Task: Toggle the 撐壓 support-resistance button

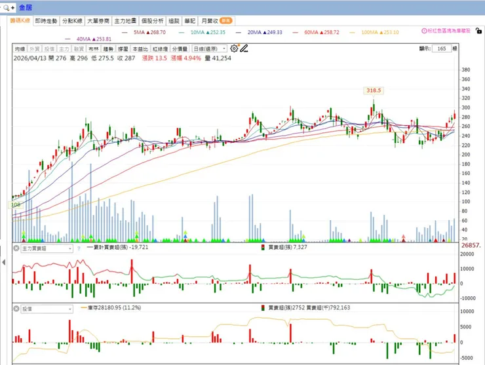Action: [123, 49]
